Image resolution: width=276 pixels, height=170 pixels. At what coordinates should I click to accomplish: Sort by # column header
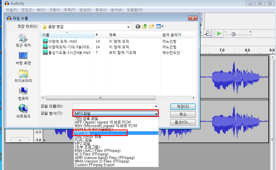(100, 35)
